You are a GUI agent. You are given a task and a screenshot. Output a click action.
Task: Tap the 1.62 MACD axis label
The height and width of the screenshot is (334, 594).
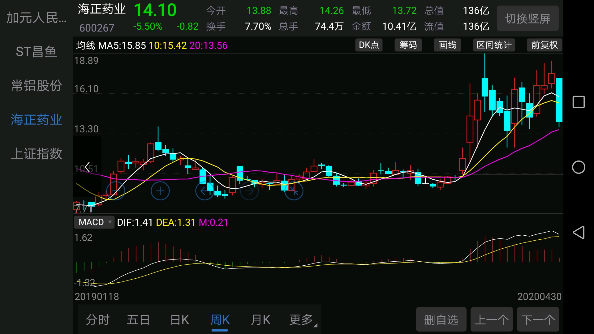tap(83, 238)
